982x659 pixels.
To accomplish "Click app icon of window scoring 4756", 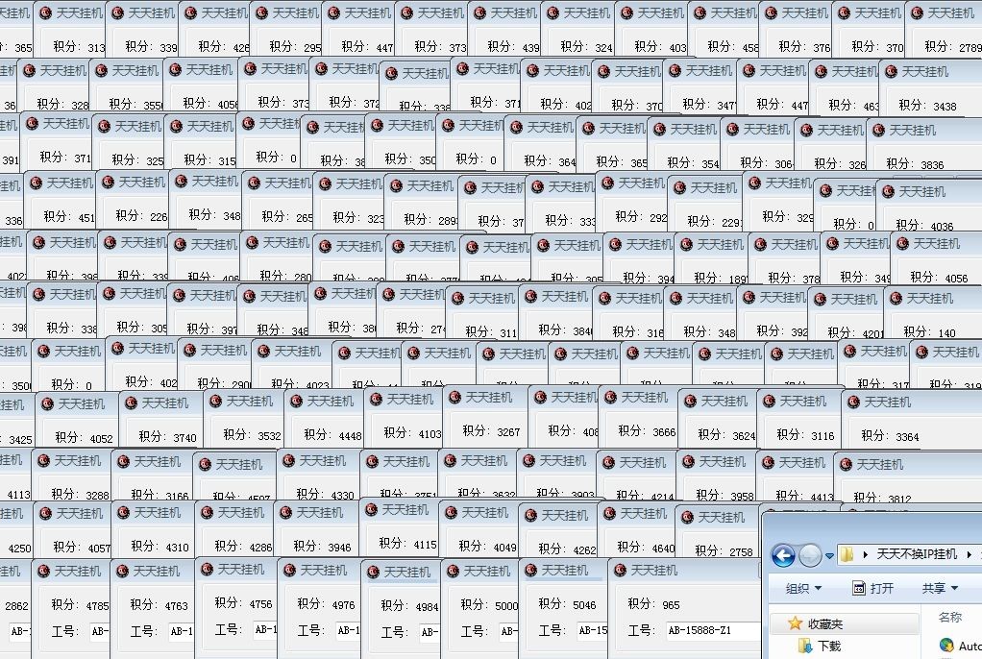I will (206, 569).
